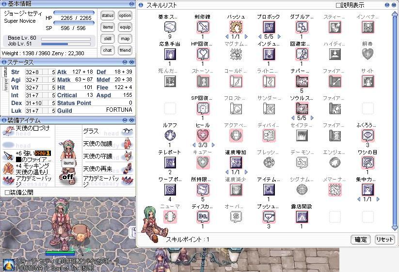Open the chat button
The height and width of the screenshot is (272, 399).
[107, 50]
